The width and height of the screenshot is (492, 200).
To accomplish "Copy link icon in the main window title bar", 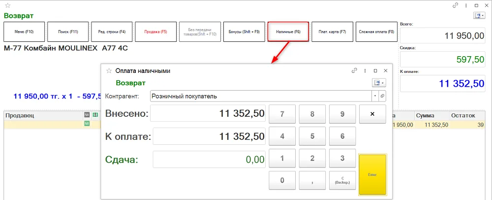I will (x=455, y=5).
